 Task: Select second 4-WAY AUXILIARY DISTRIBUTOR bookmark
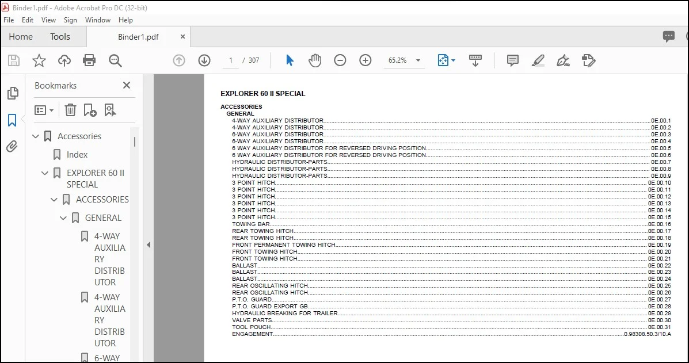[110, 320]
